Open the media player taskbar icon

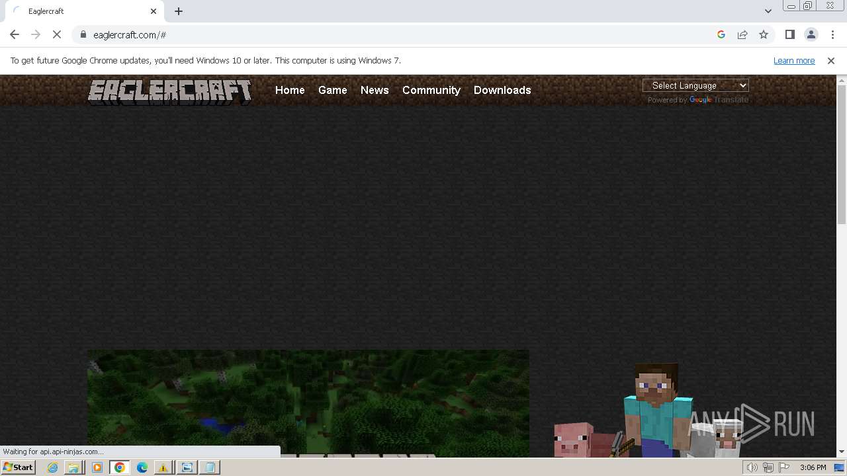(x=97, y=467)
